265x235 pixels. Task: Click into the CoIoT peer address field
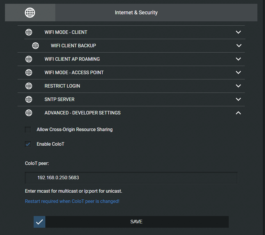pos(131,178)
